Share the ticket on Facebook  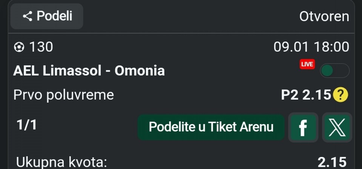coord(302,128)
